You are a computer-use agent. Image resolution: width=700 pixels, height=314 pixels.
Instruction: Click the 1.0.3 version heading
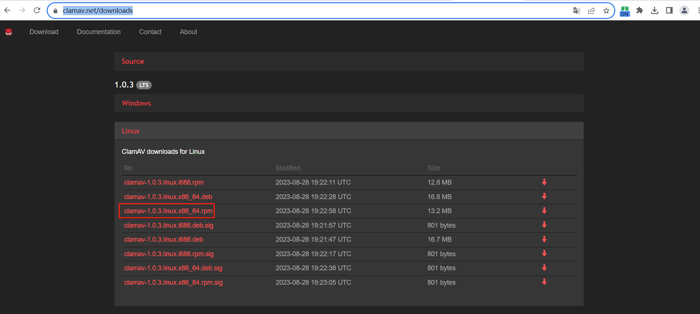pyautogui.click(x=124, y=85)
